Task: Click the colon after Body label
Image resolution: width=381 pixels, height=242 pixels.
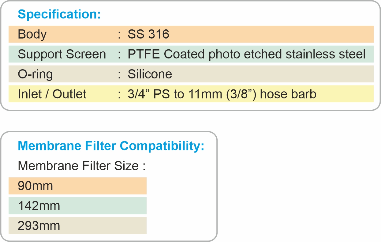Action: tap(119, 35)
